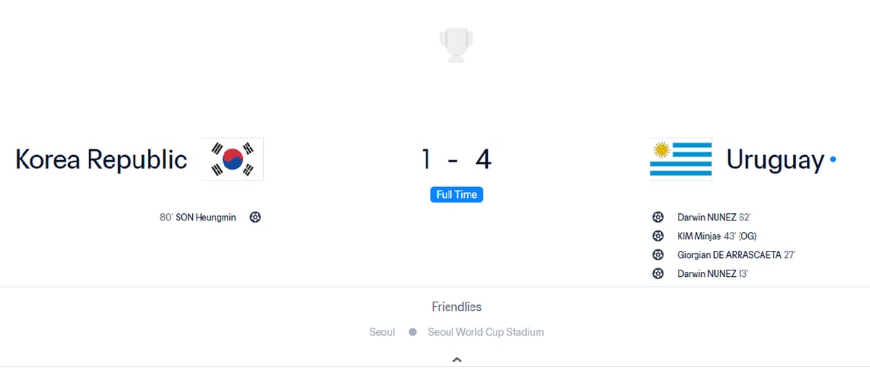Click the Full Time status badge
870x369 pixels.
point(456,194)
